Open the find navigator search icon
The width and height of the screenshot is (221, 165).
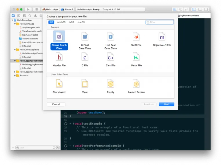tap(30, 16)
